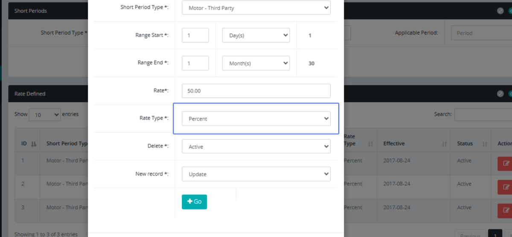Click gray circle icon in Short Periods header

[500, 11]
